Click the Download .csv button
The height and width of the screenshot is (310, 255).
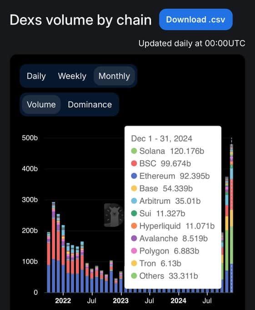tap(196, 19)
